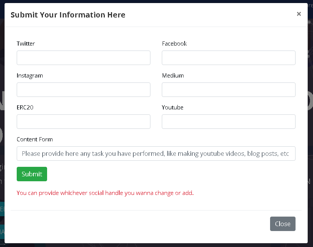Image resolution: width=313 pixels, height=247 pixels.
Task: Select the Instagram input field
Action: [84, 90]
